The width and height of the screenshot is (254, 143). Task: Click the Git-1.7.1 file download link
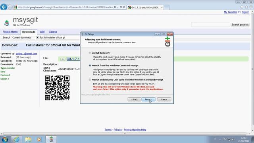[73, 59]
